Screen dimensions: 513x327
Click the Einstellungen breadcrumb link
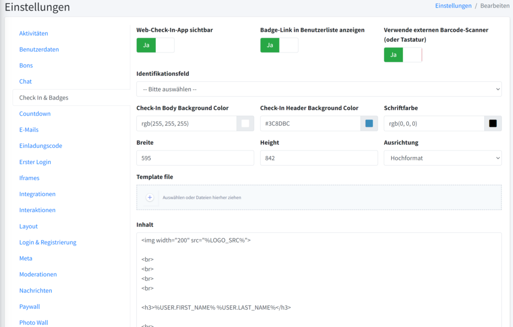(453, 5)
